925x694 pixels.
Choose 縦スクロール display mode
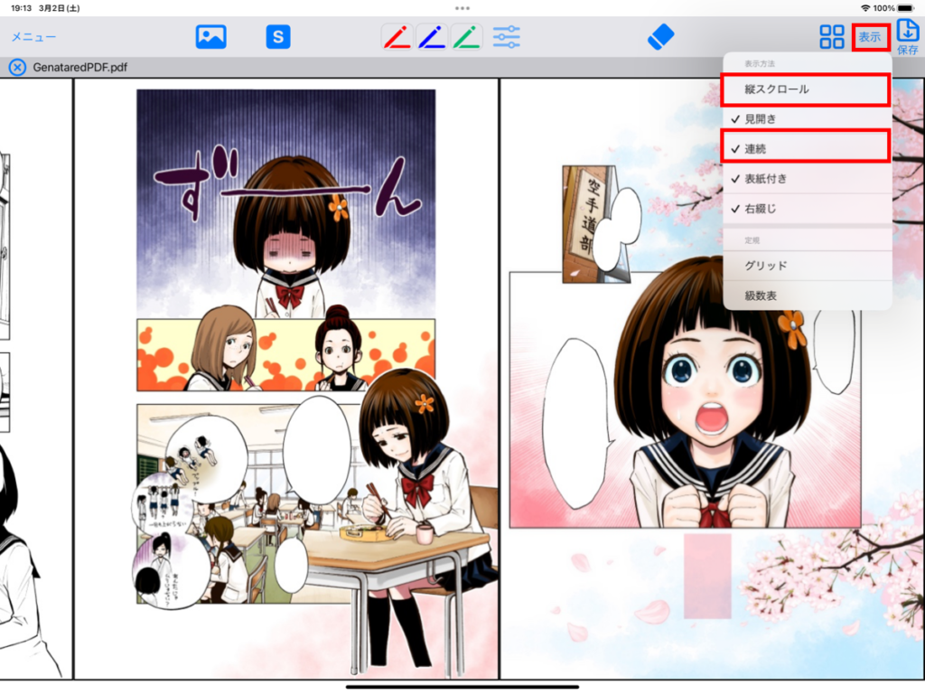(806, 89)
